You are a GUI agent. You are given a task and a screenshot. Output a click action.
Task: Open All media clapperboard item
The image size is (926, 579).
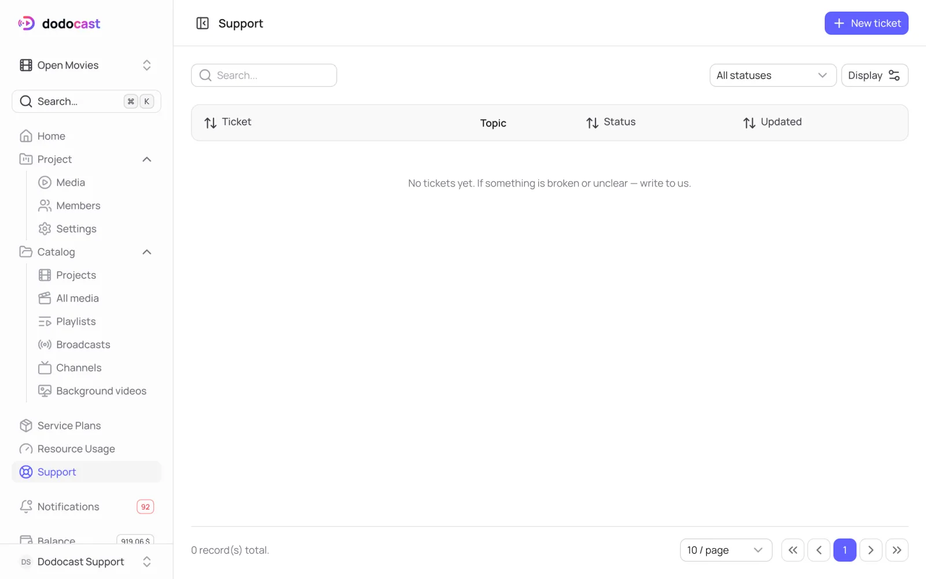tap(96, 298)
